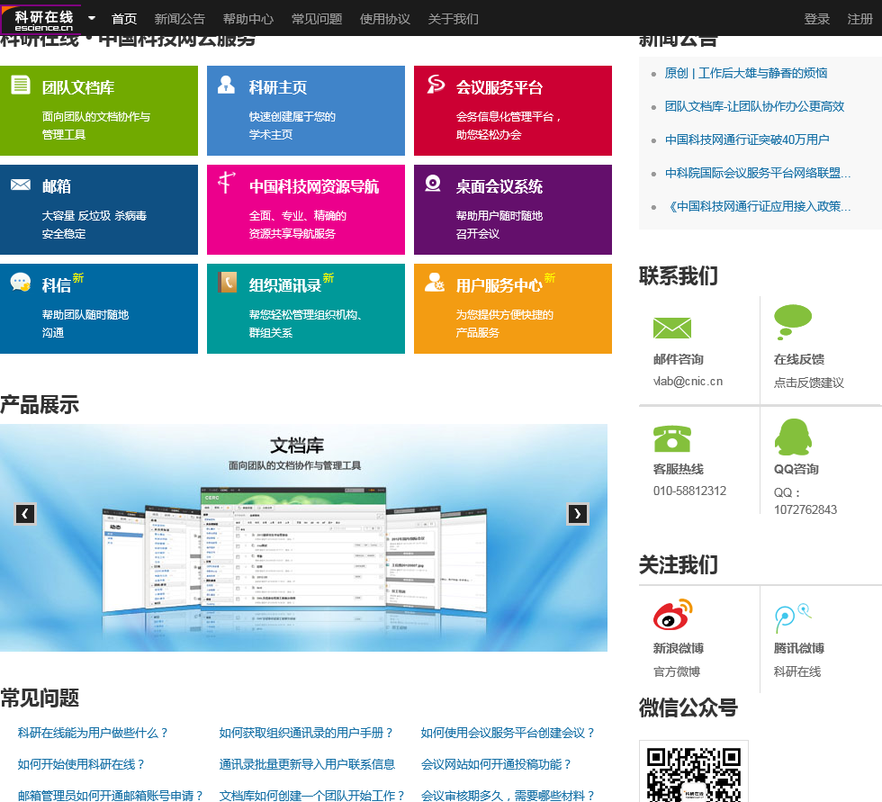
Task: Click the 文档库 screenshot in the slideshow
Action: pyautogui.click(x=294, y=548)
